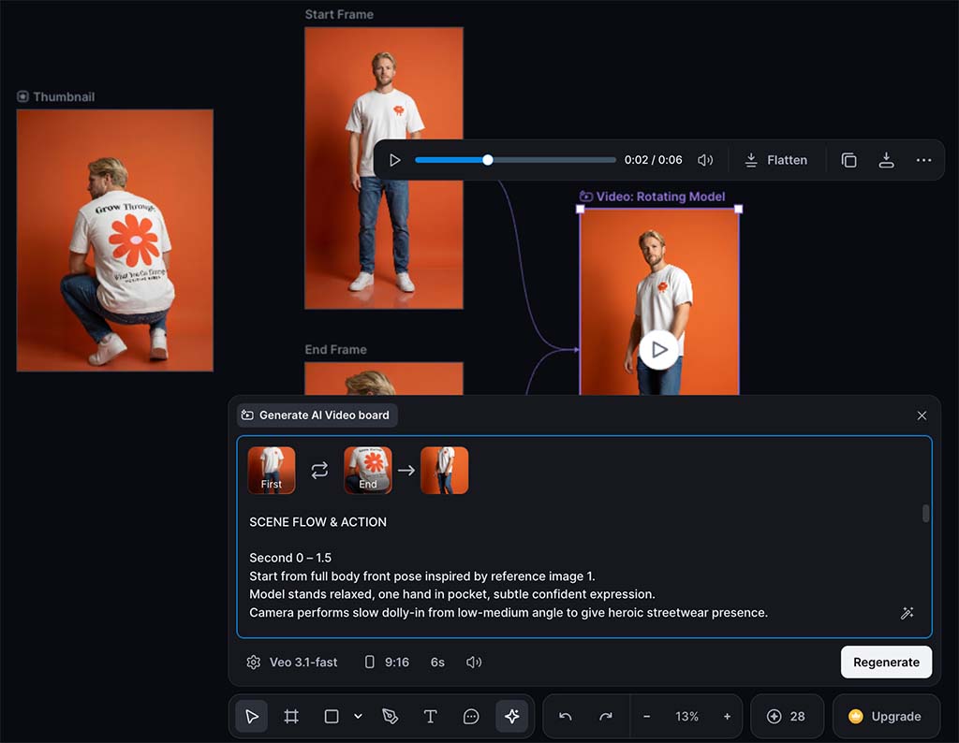This screenshot has width=959, height=743.
Task: Open the 6s duration selector
Action: (x=436, y=662)
